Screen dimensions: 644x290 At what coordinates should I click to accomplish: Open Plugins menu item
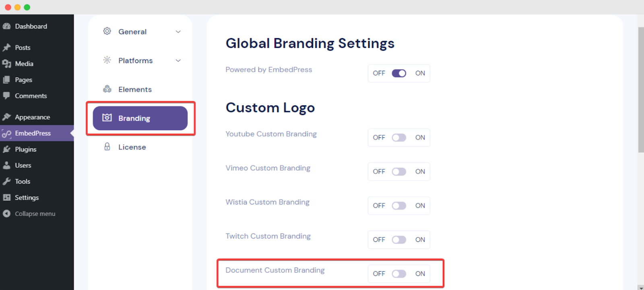37,149
